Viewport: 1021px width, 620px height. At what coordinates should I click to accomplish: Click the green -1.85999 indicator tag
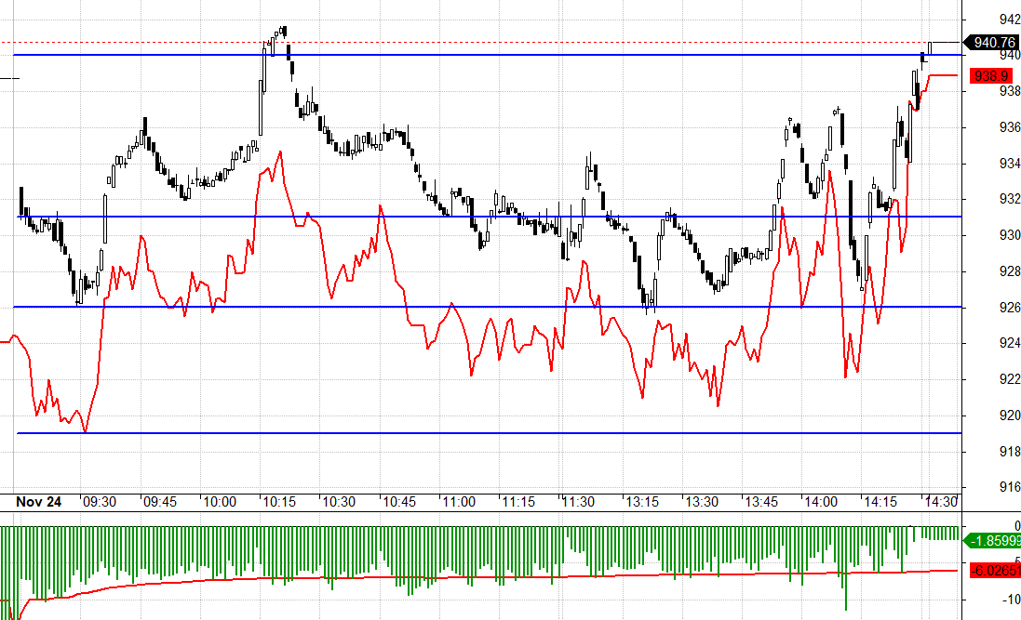(x=994, y=540)
